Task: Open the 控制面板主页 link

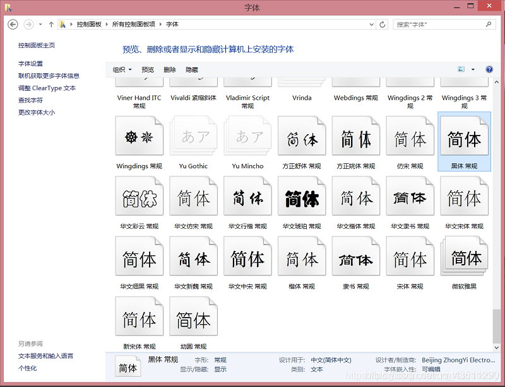Action: [37, 45]
